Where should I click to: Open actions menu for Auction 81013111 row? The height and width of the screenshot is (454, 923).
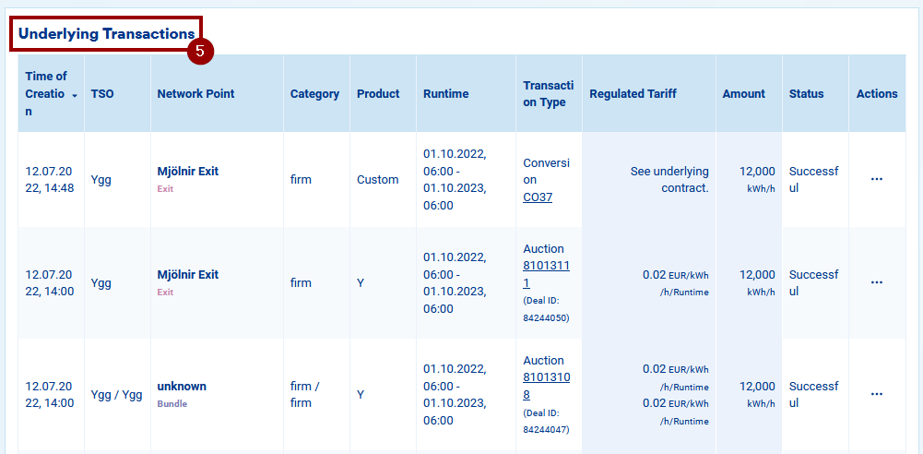coord(876,282)
